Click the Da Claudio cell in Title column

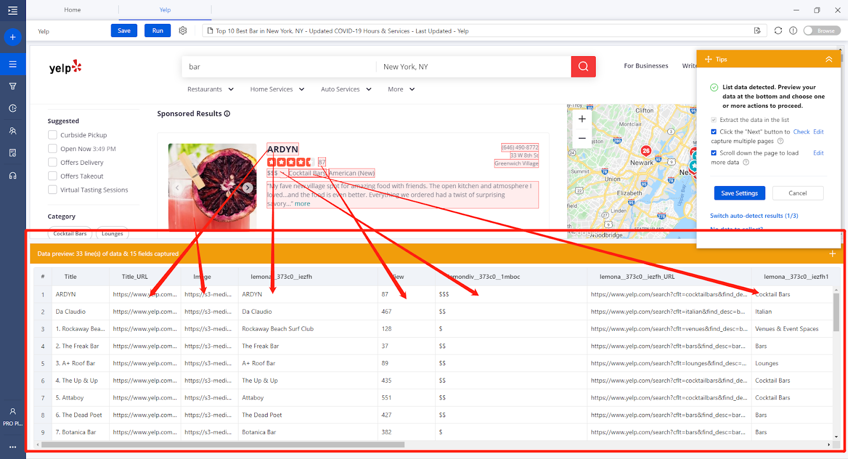(81, 312)
